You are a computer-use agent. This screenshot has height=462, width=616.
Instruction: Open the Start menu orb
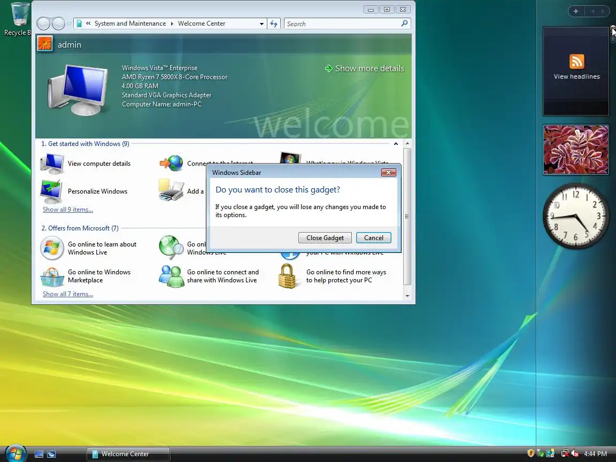16,453
